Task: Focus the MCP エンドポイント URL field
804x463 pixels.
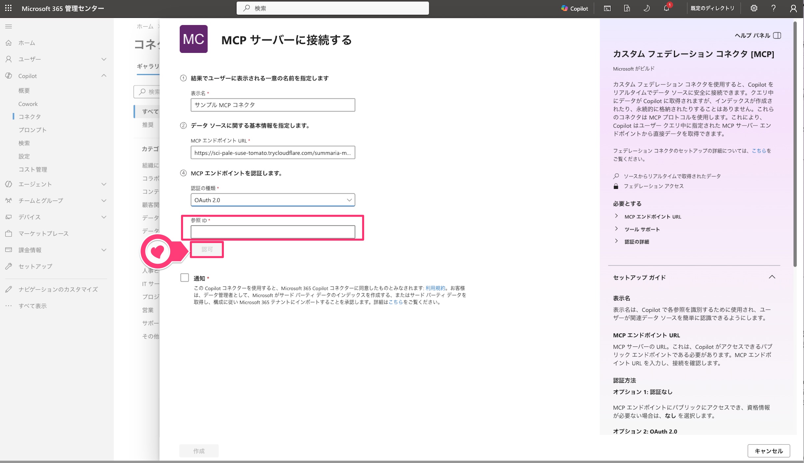Action: click(273, 152)
